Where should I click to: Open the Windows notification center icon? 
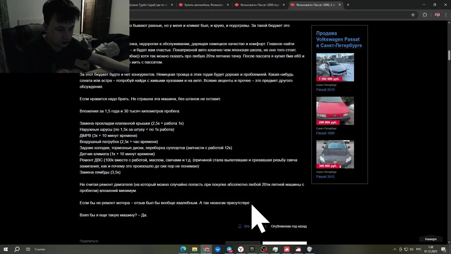pyautogui.click(x=444, y=249)
